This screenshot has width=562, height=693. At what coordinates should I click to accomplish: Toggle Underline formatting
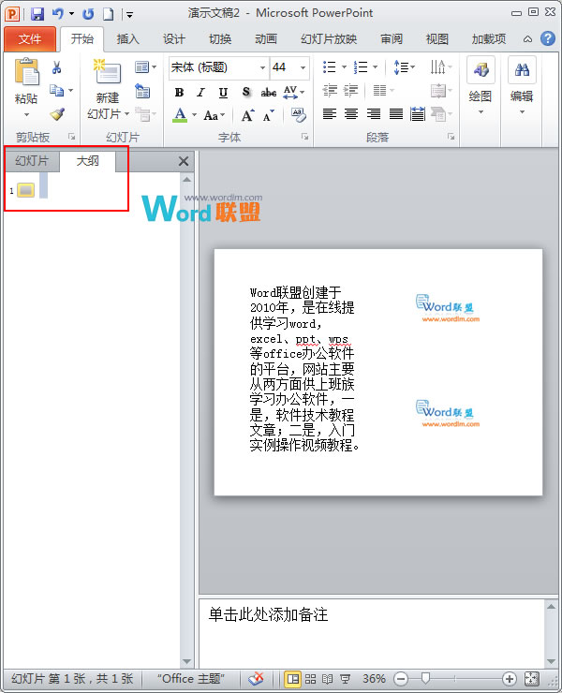223,93
